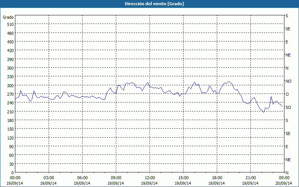This screenshot has width=299, height=187.
Task: Click the chart title Dirección del viento [Grado]
Action: [154, 4]
